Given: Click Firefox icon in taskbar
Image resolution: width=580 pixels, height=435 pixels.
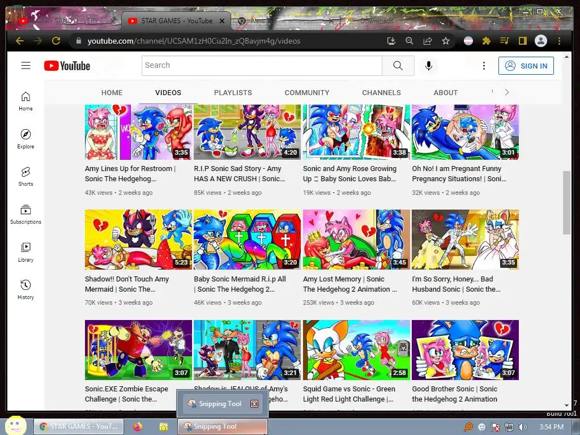Looking at the screenshot, I should pyautogui.click(x=138, y=427).
